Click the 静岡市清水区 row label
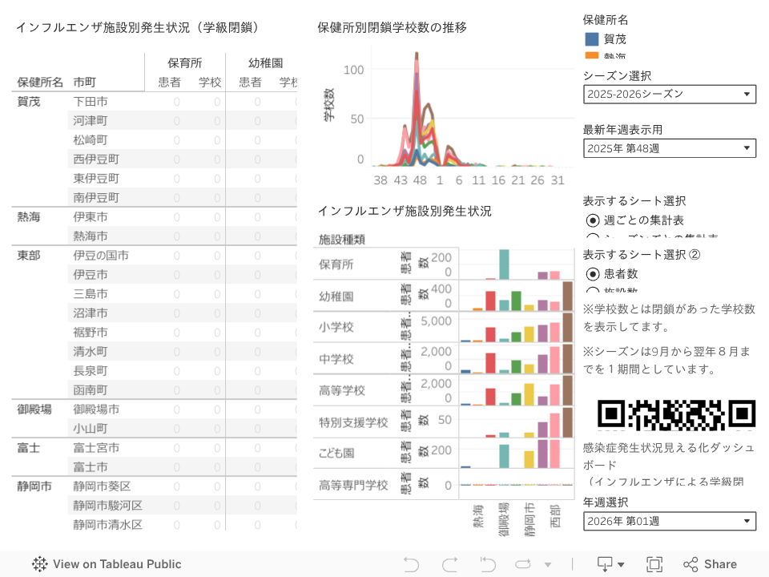The height and width of the screenshot is (577, 769). (108, 524)
